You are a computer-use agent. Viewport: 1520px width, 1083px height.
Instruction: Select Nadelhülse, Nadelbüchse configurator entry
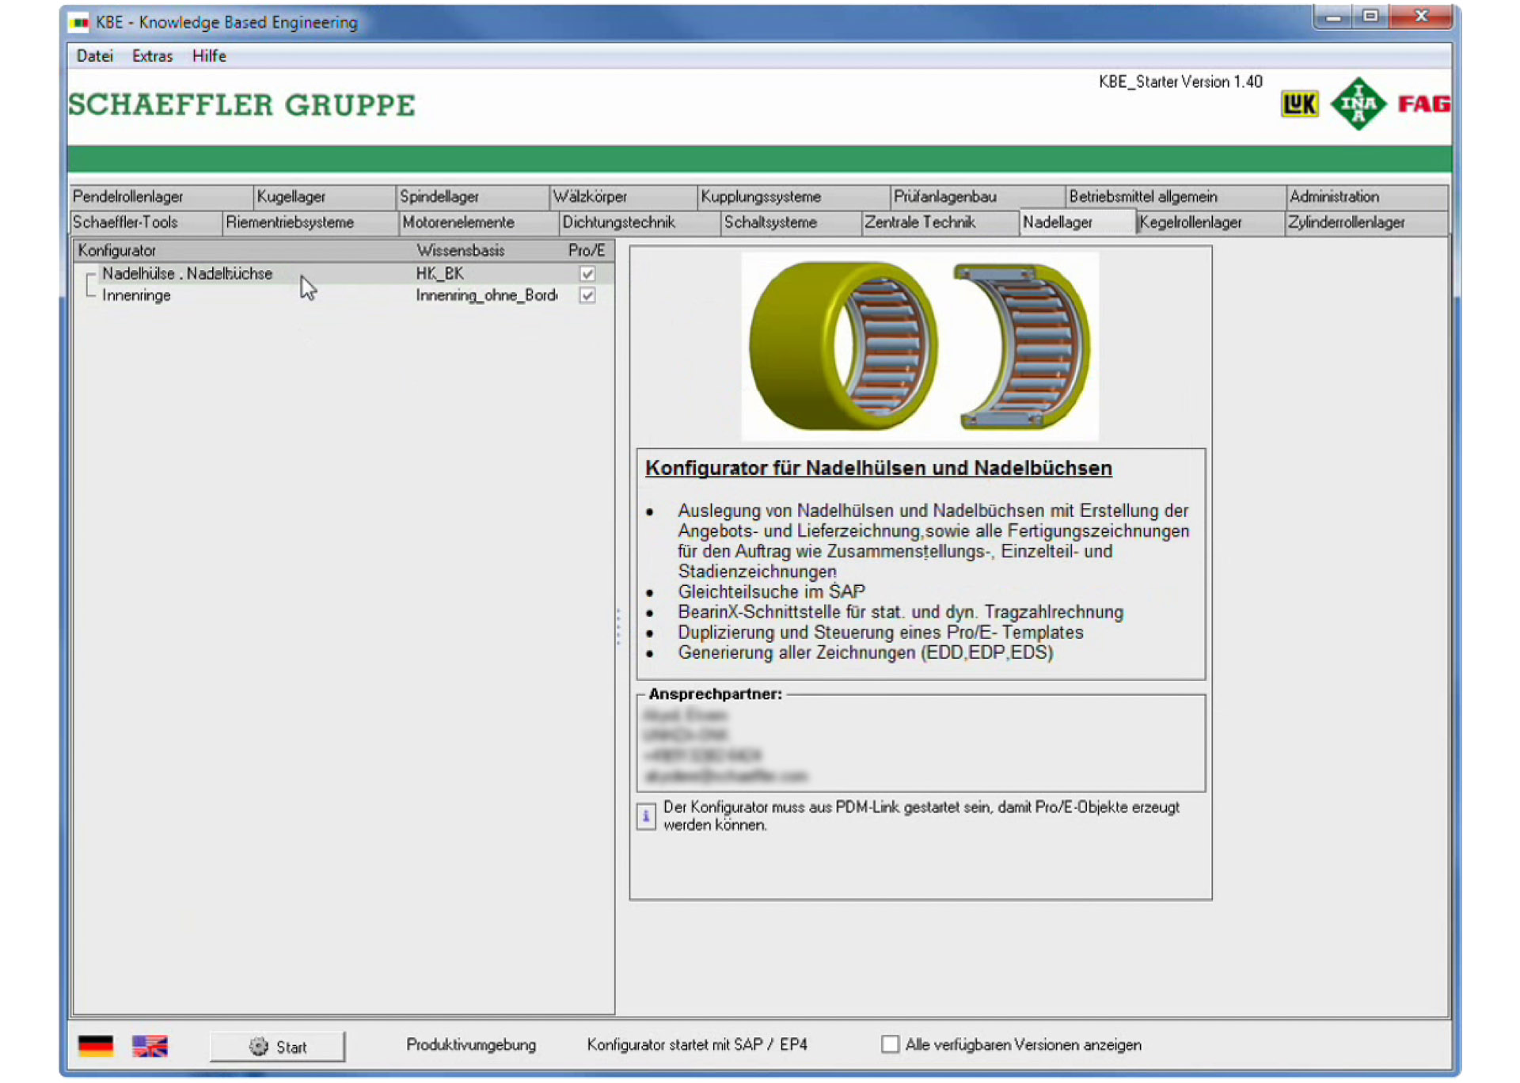pos(187,274)
